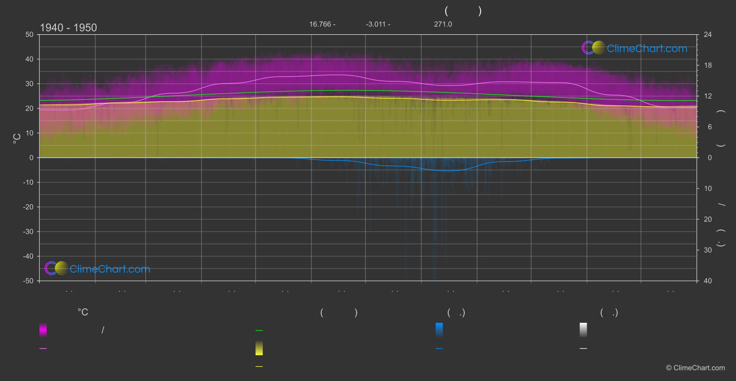Click the © ClimeChart.com copyright text

click(x=695, y=368)
